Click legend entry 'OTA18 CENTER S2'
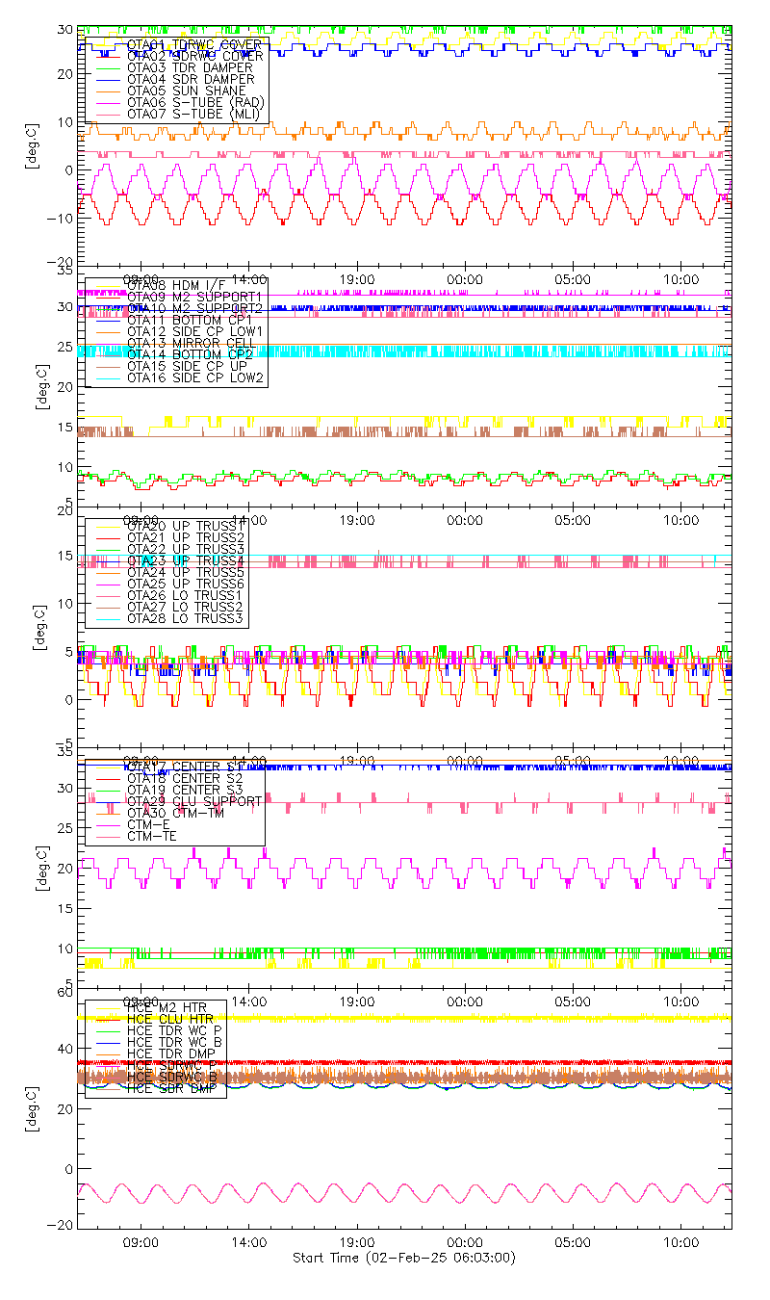The width and height of the screenshot is (770, 1300). pyautogui.click(x=187, y=778)
